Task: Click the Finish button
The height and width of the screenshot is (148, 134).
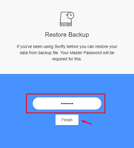Action: 67,120
